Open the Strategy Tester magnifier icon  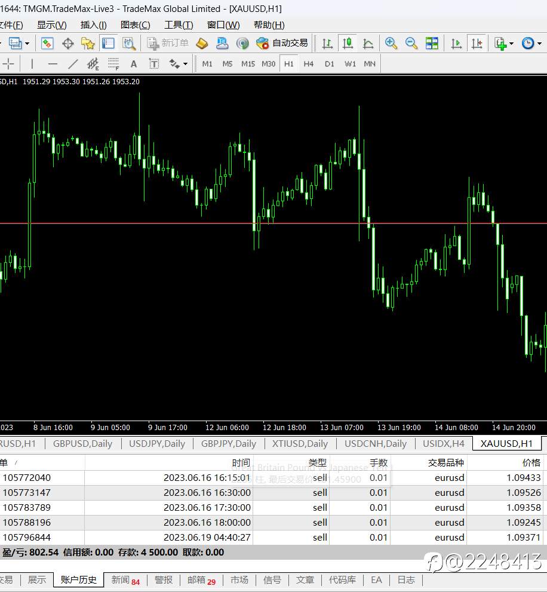click(x=129, y=44)
